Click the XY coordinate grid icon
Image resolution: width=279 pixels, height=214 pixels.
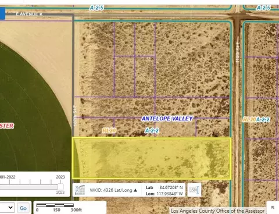(80, 190)
